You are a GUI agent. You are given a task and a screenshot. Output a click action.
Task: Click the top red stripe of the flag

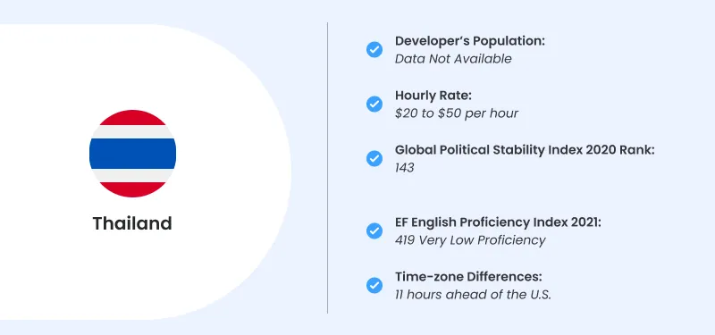click(132, 118)
